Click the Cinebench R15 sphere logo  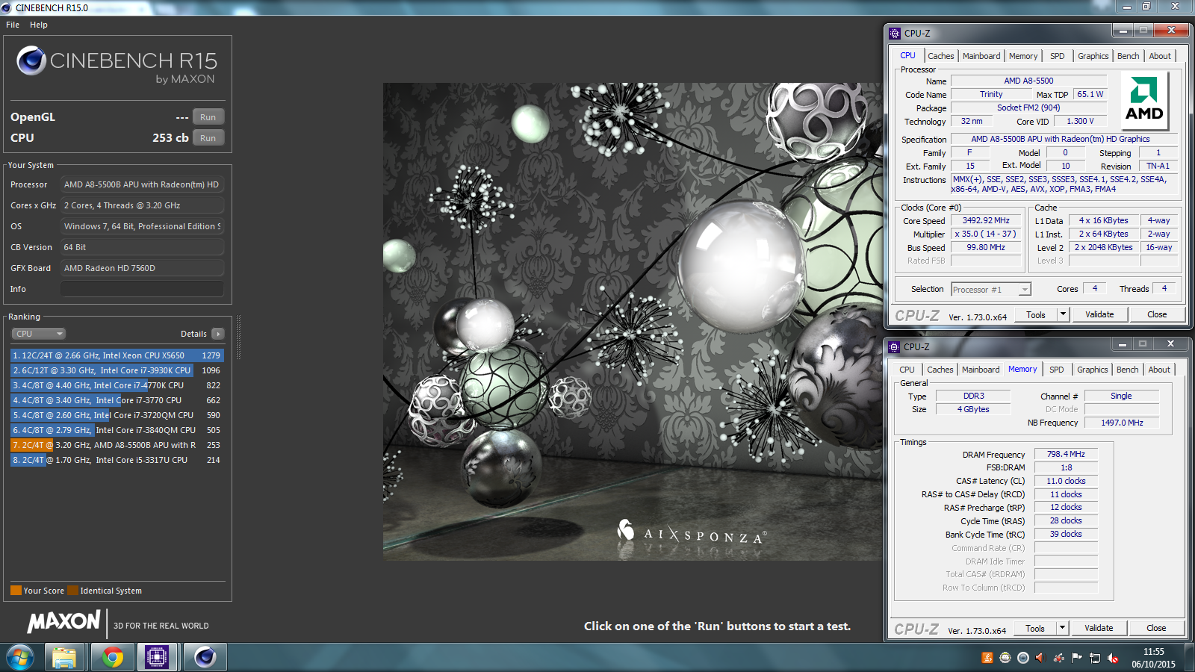[x=31, y=60]
